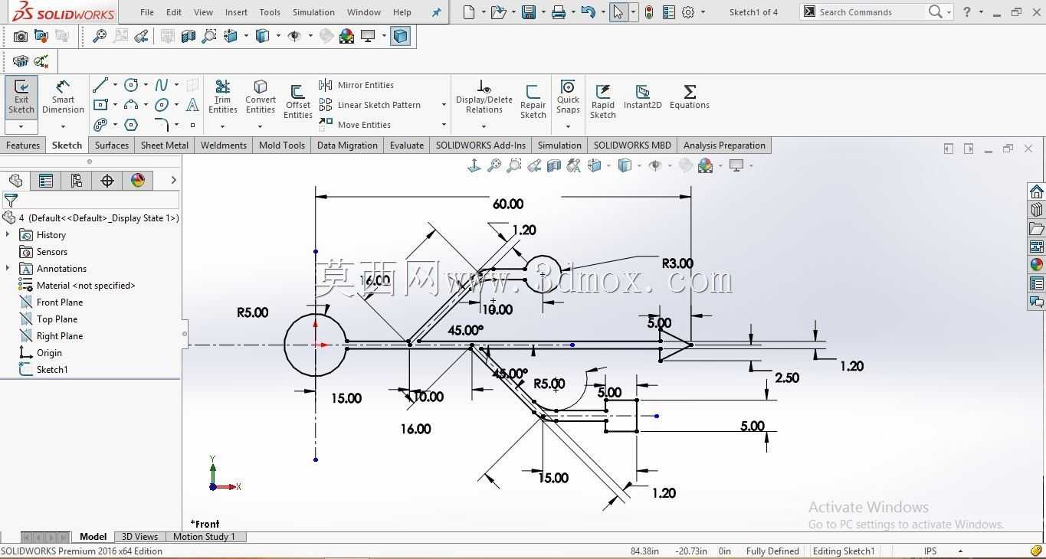Select the Ellipse sketch tool
Screen dimensions: 1046x559
coord(162,105)
